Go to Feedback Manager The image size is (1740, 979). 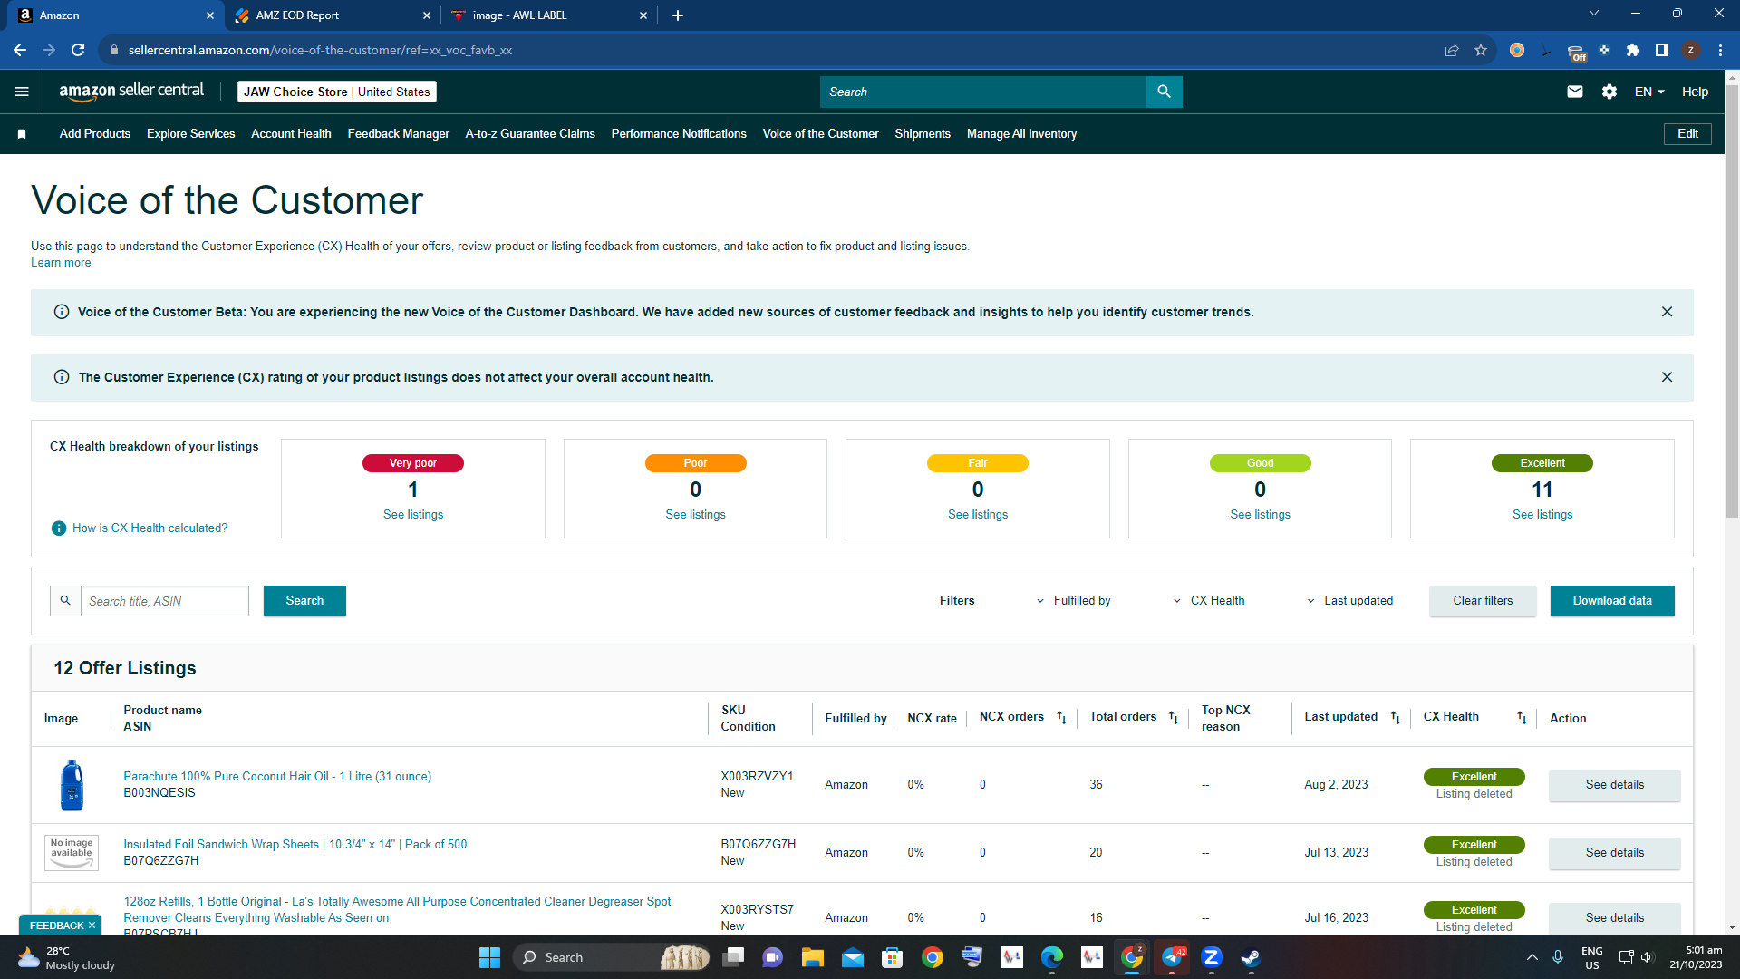click(x=398, y=134)
